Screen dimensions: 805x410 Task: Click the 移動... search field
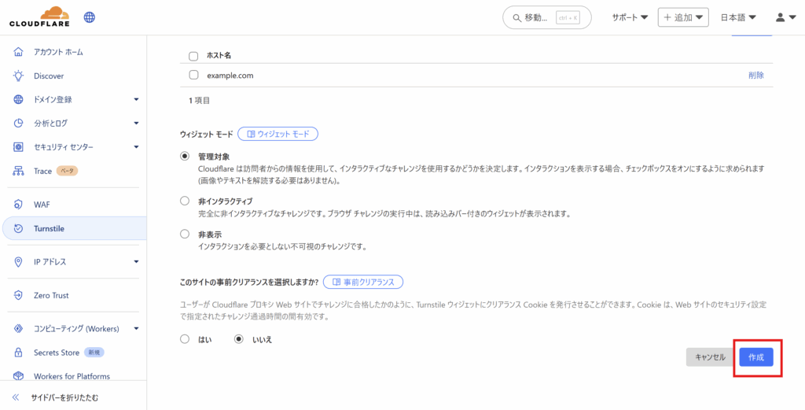pyautogui.click(x=547, y=18)
